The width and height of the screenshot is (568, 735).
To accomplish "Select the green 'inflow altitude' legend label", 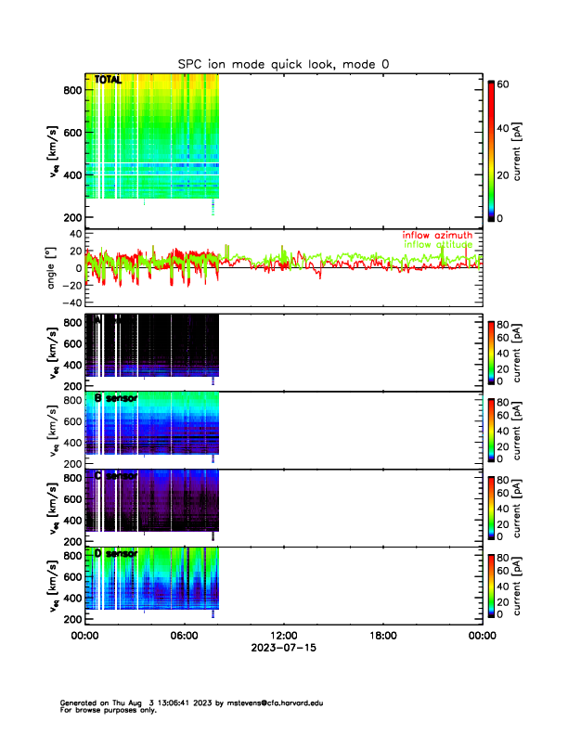I will (438, 245).
